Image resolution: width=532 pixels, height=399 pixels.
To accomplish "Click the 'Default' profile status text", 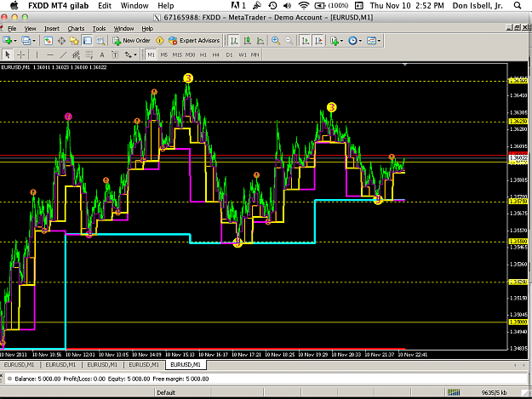I will (166, 392).
